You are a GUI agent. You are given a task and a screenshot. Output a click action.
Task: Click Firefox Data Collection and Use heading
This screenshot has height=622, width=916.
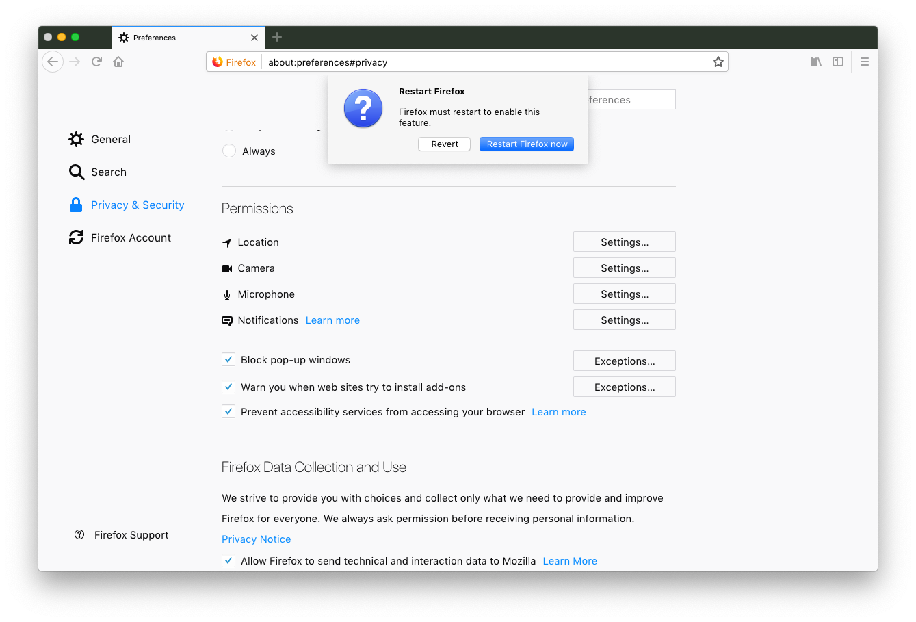click(x=314, y=467)
